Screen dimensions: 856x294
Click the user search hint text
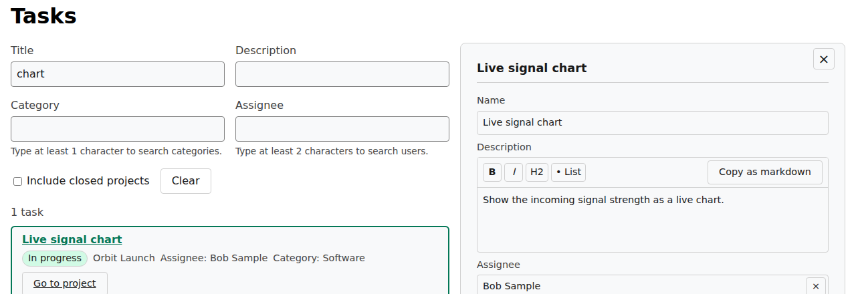(x=332, y=151)
